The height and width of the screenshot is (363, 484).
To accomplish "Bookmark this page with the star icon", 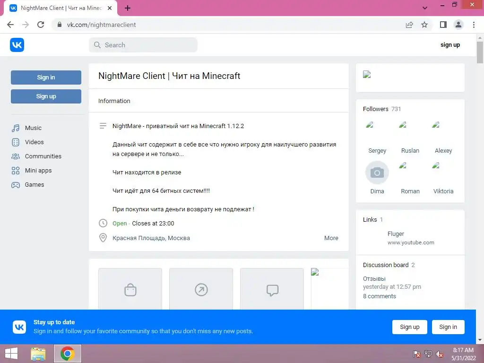I will (424, 25).
